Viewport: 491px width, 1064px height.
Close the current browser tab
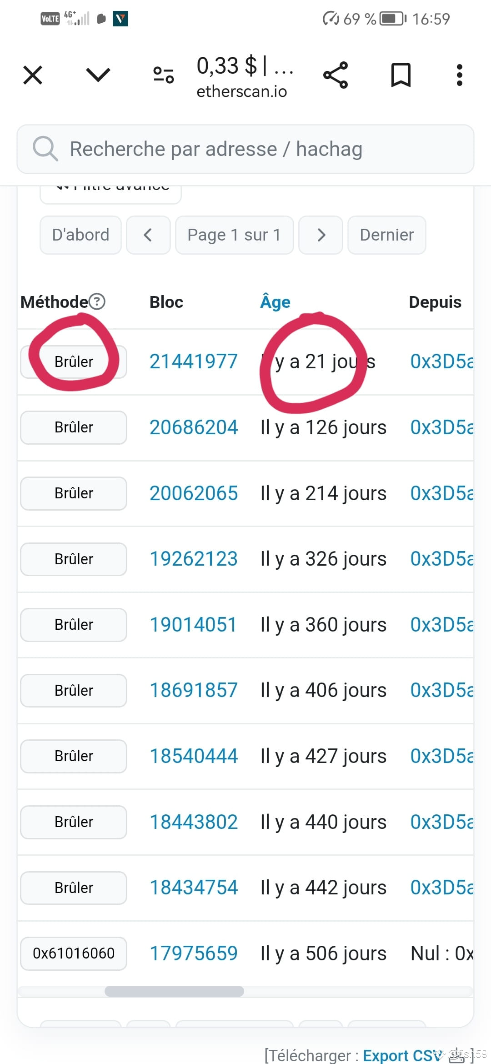tap(32, 75)
